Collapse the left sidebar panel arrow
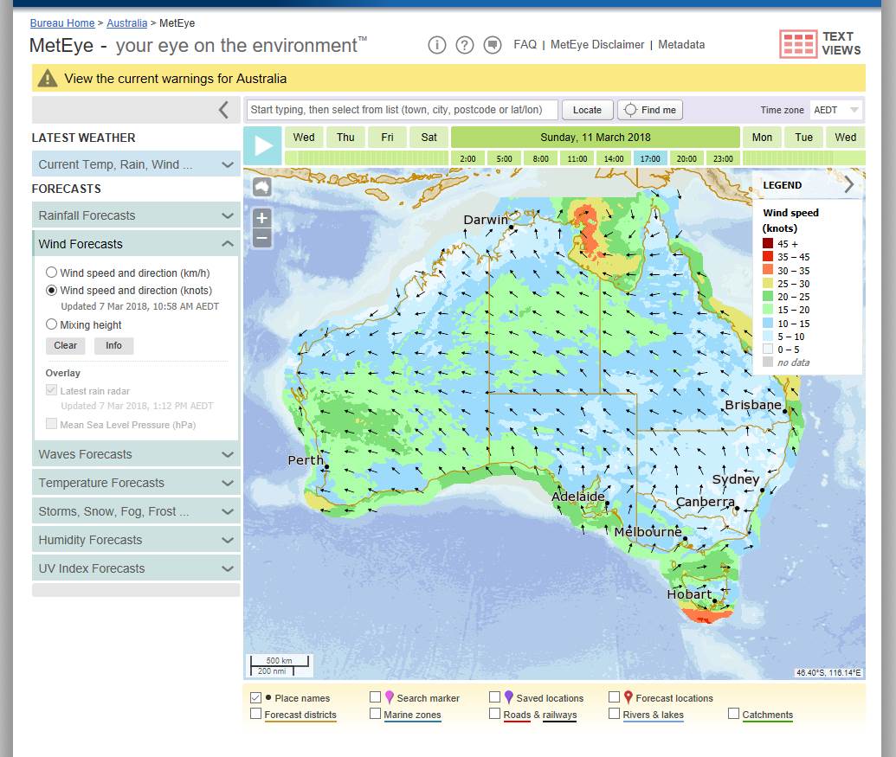The height and width of the screenshot is (757, 896). pos(223,110)
